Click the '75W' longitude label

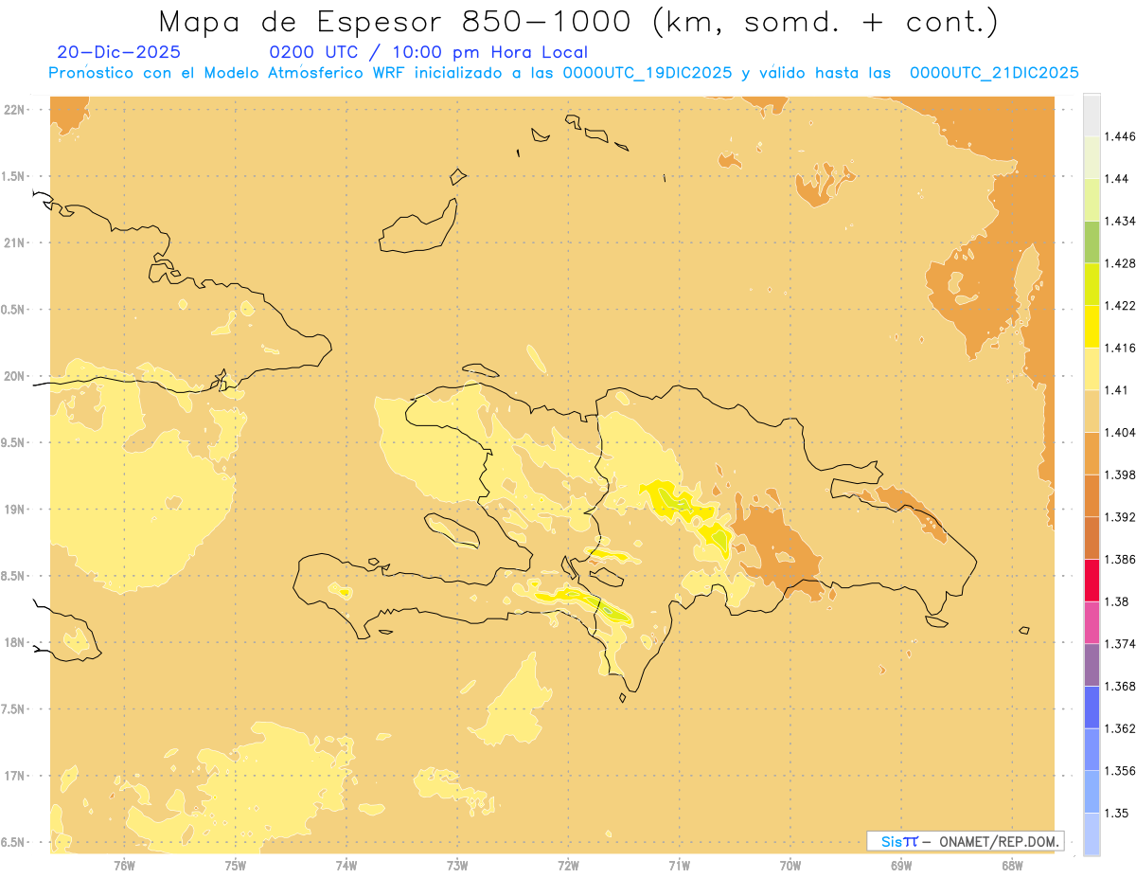(236, 866)
